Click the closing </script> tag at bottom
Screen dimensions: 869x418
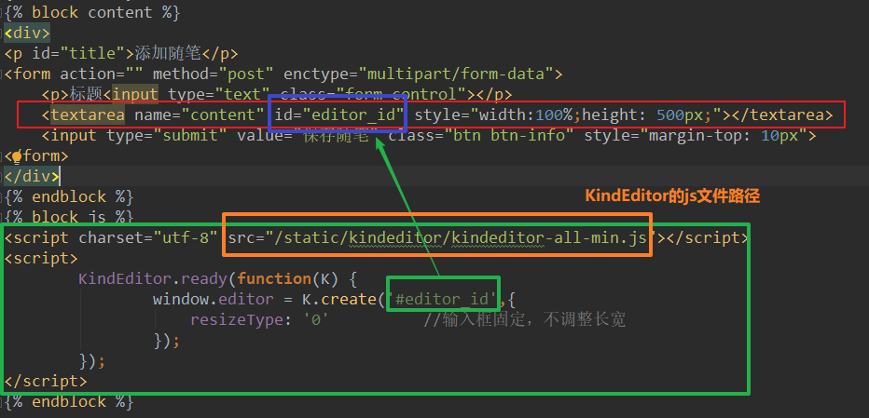click(x=46, y=382)
